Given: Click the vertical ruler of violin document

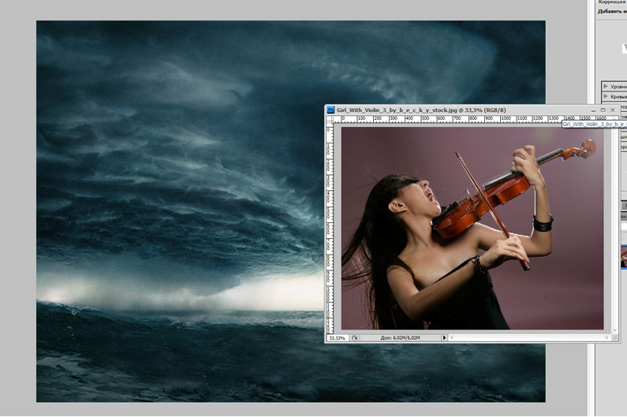Looking at the screenshot, I should [x=330, y=228].
